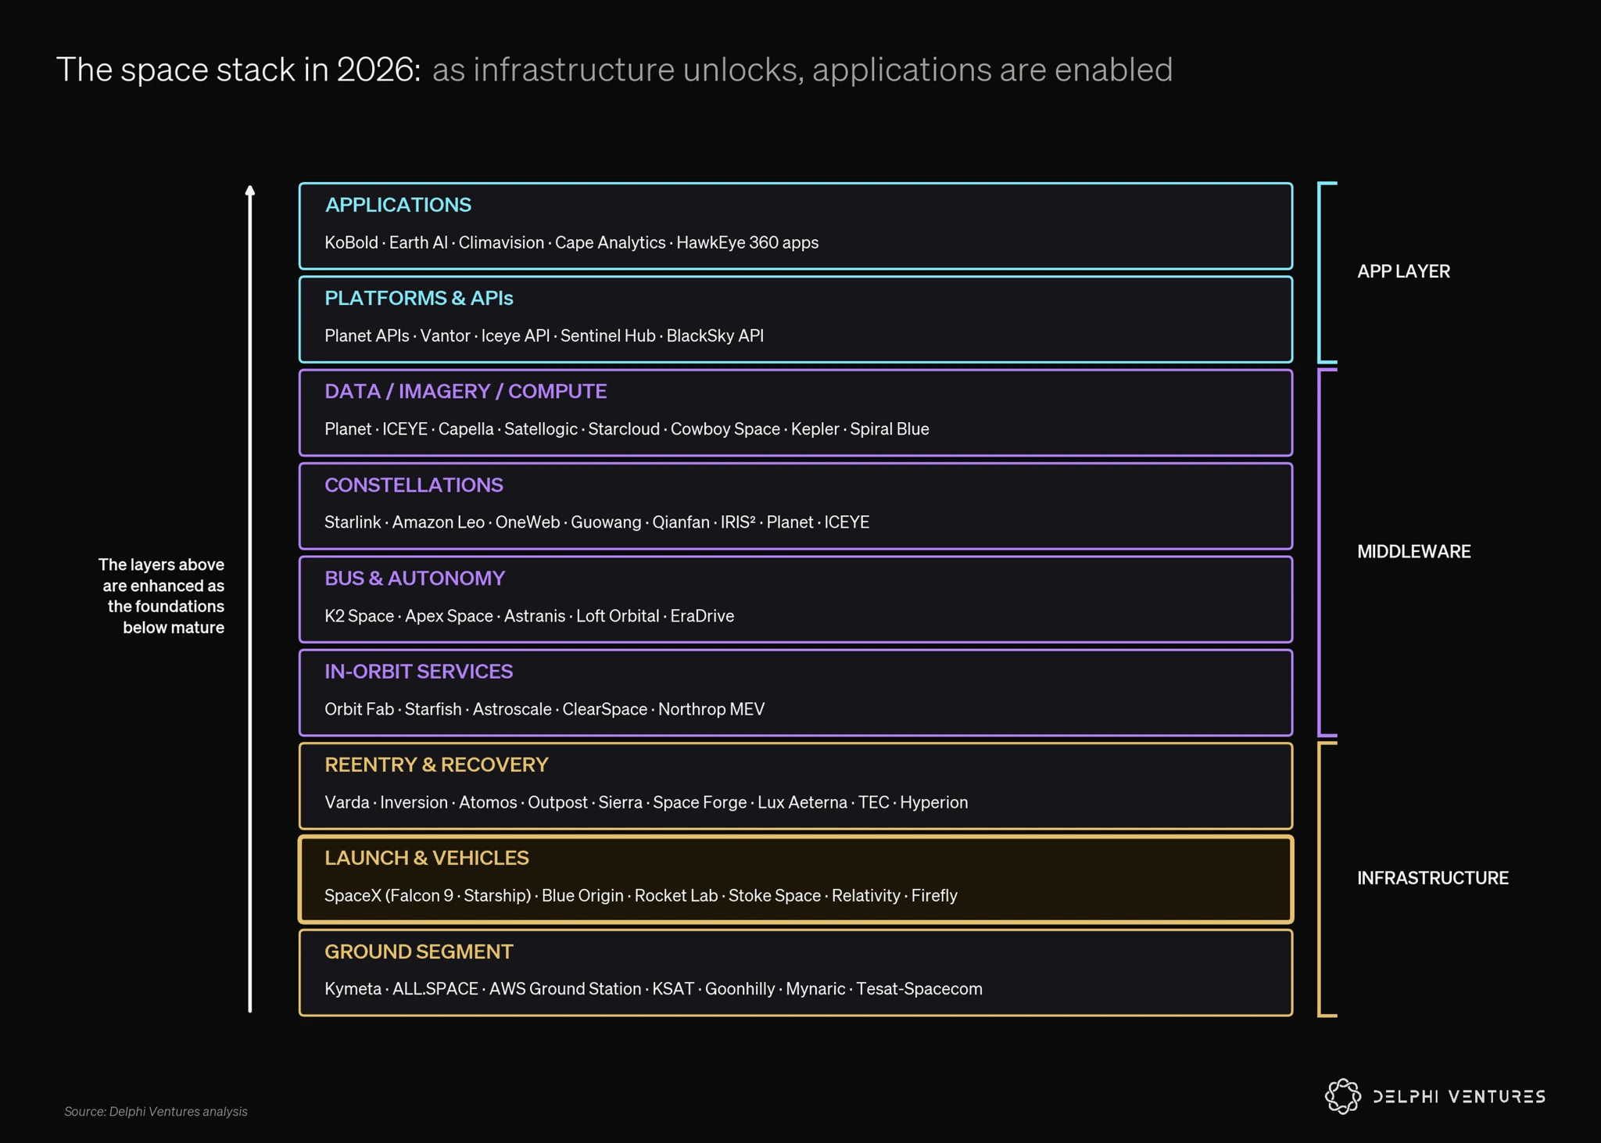This screenshot has width=1601, height=1143.
Task: Click the 'REENTRY & RECOVERY' layer heading
Action: point(436,765)
